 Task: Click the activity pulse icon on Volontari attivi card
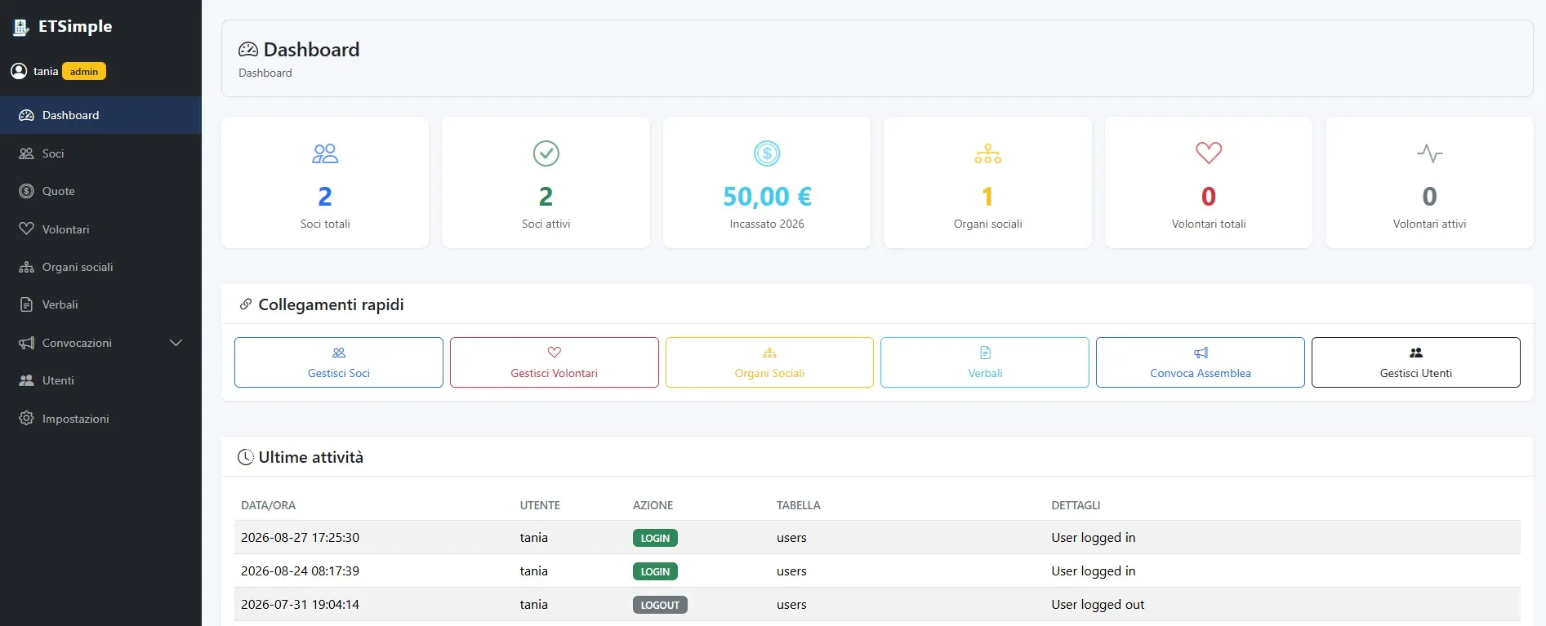click(1429, 153)
